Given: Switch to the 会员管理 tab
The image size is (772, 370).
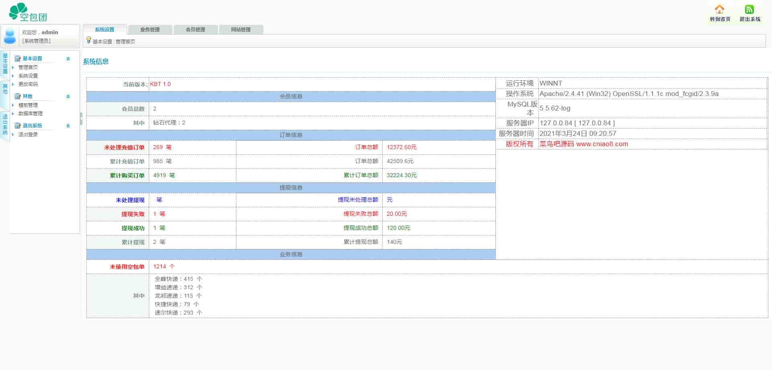Looking at the screenshot, I should (195, 30).
